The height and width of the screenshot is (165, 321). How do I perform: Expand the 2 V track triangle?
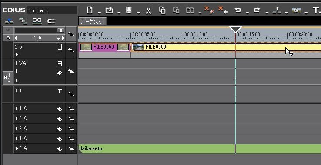pos(17,55)
